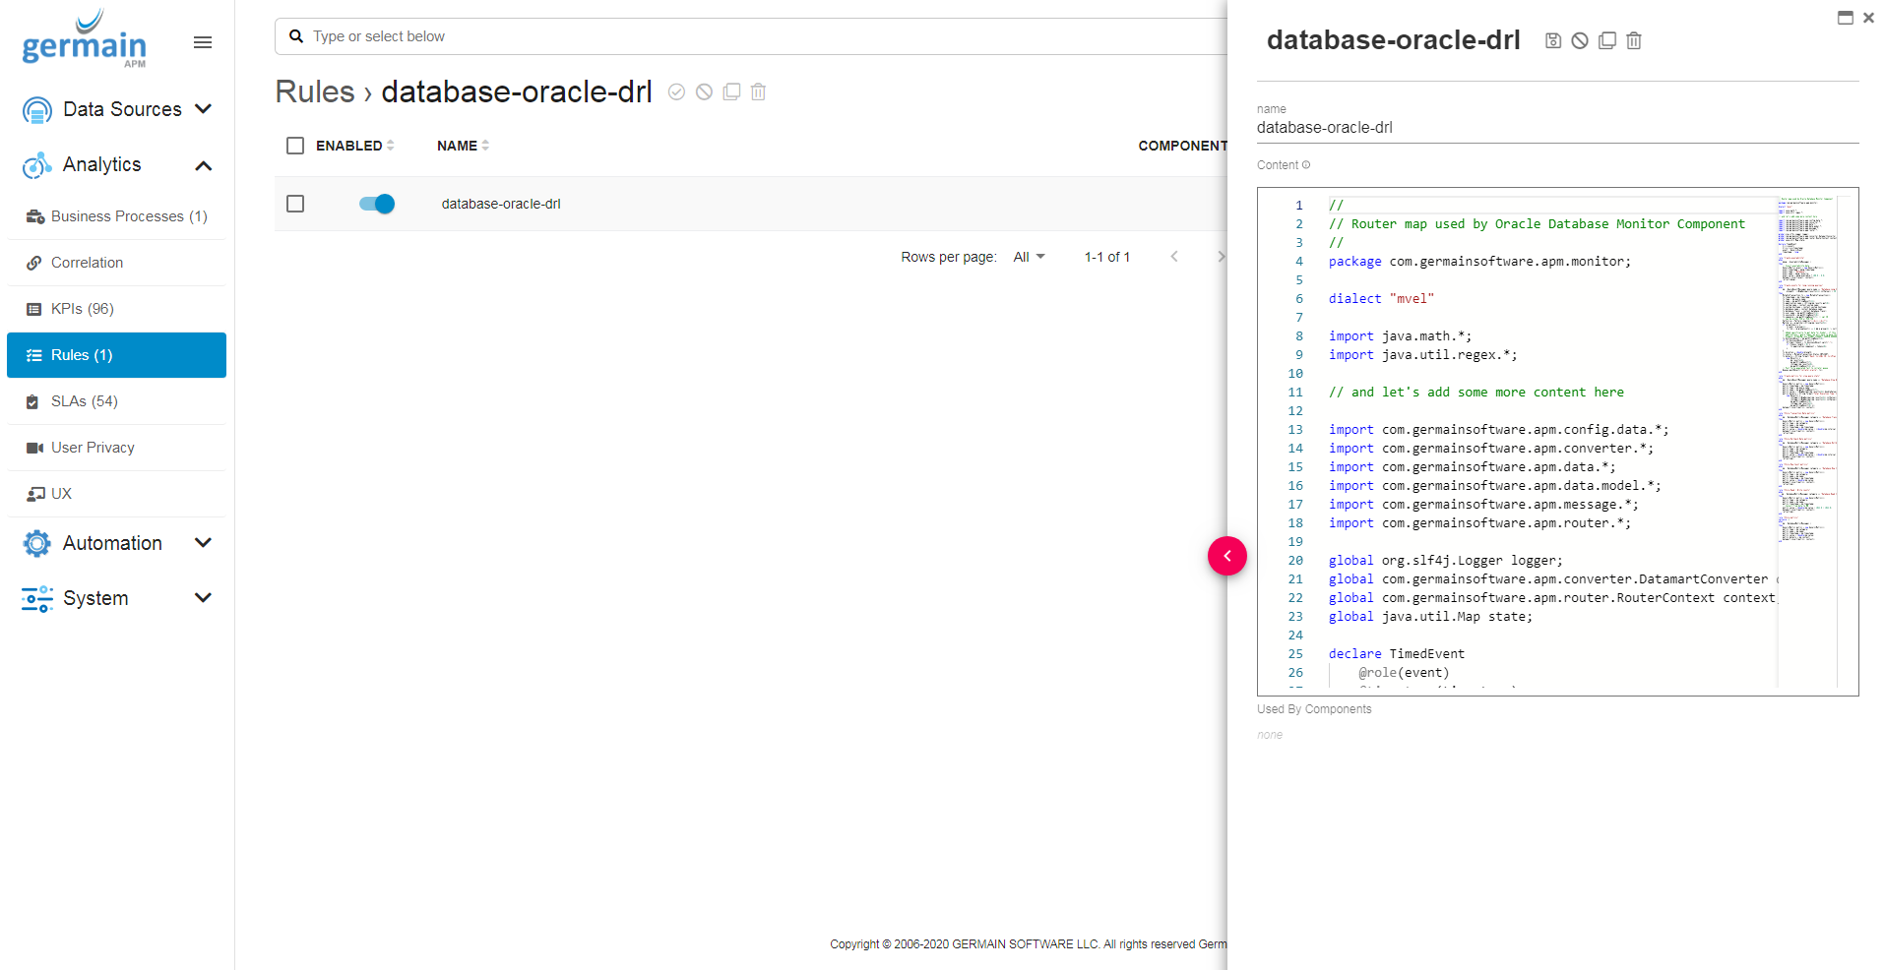Image resolution: width=1884 pixels, height=970 pixels.
Task: Click the red collapse panel arrow button
Action: [x=1226, y=556]
